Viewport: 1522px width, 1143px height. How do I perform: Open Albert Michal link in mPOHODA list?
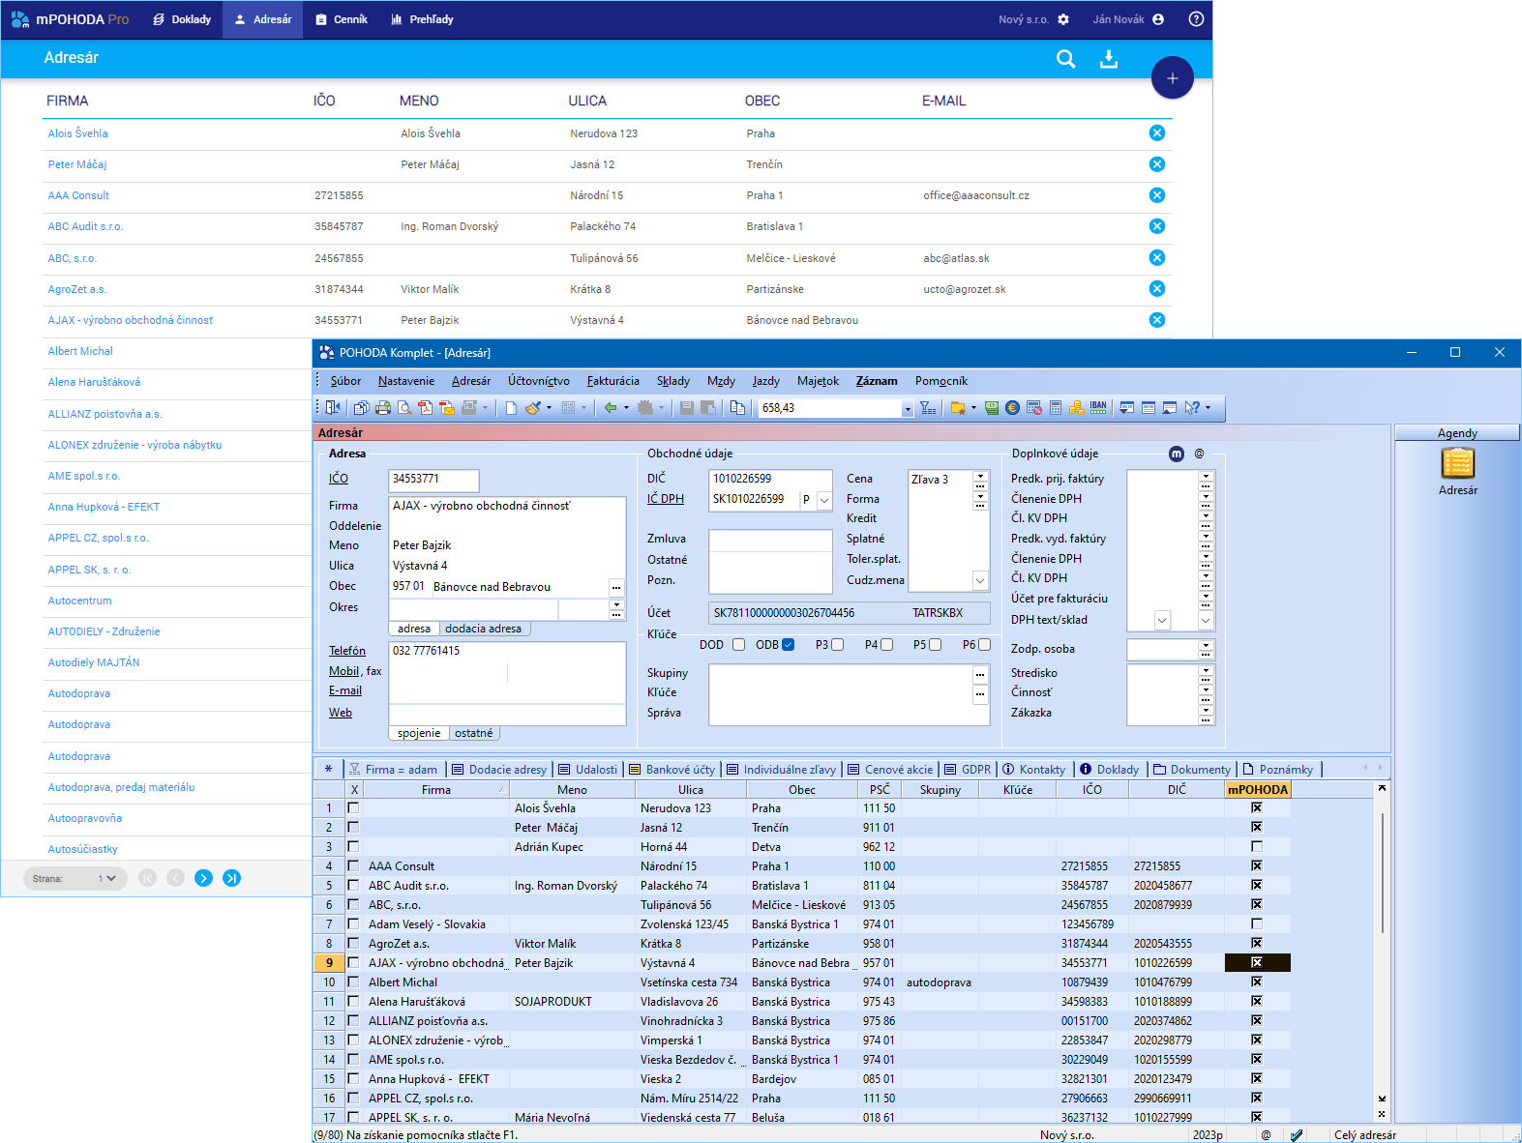pos(80,351)
